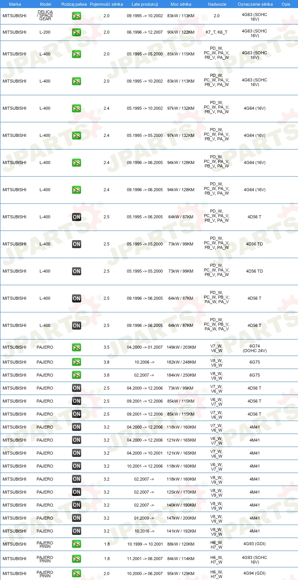Screen dimensions: 298x580
Task: Click the diesel ON icon in the PAJERO 73kW / 99KM row
Action: 76,388
